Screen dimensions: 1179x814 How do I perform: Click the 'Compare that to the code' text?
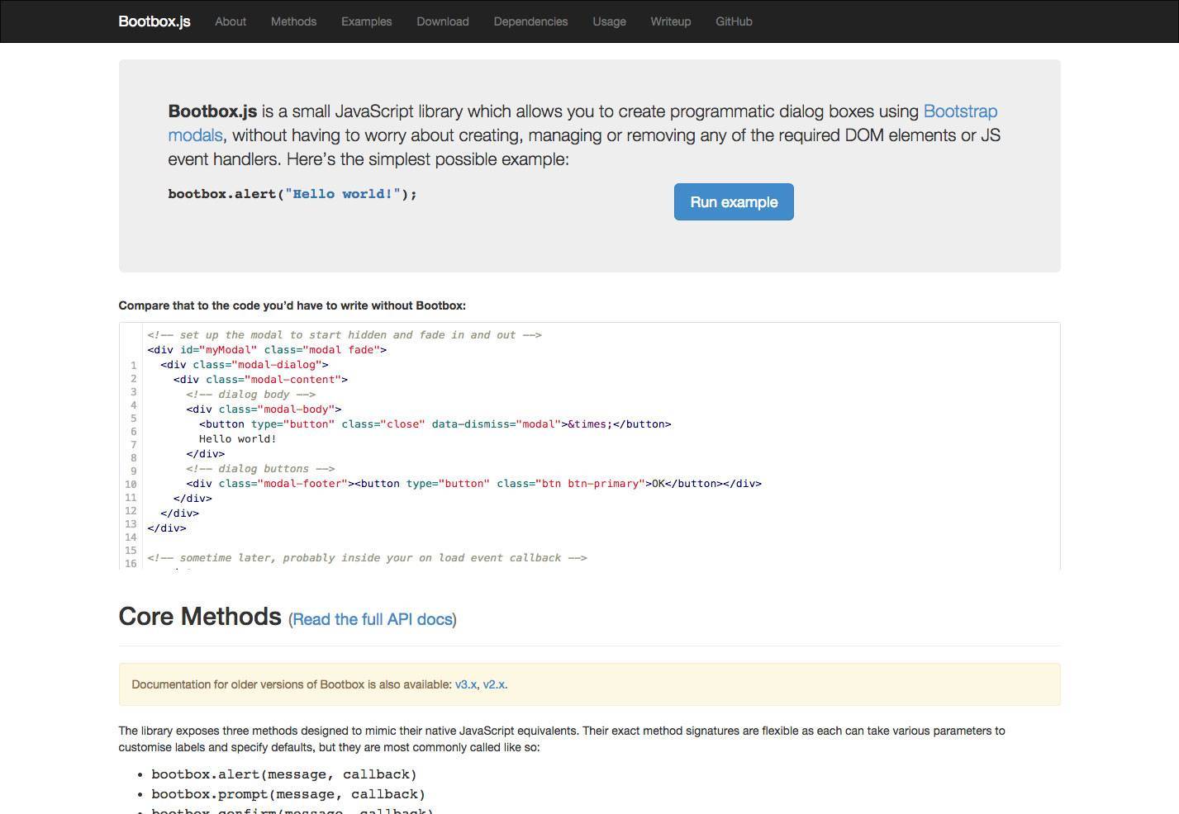(292, 305)
